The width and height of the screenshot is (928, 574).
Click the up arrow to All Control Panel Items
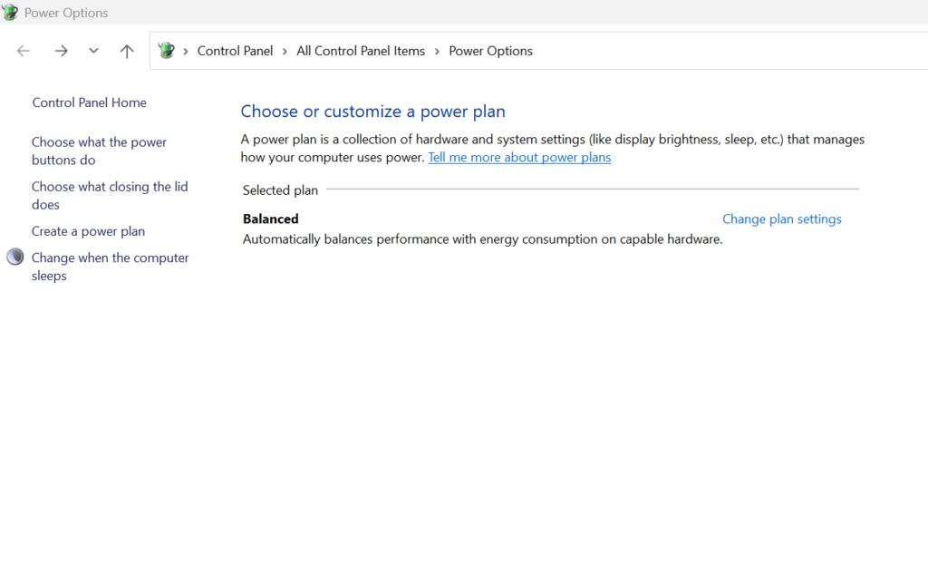coord(126,51)
